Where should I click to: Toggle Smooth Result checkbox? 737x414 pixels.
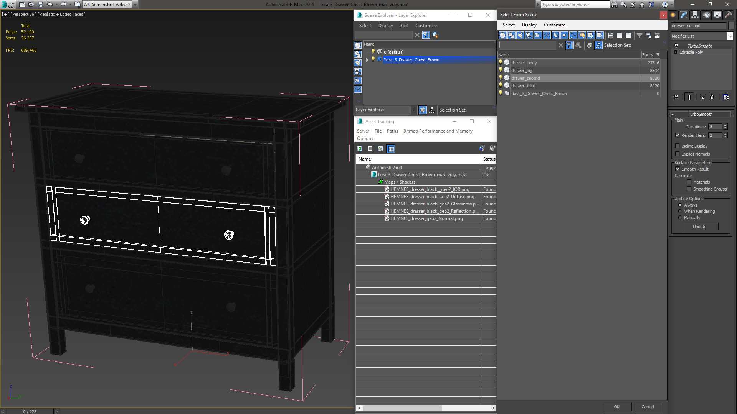tap(678, 169)
